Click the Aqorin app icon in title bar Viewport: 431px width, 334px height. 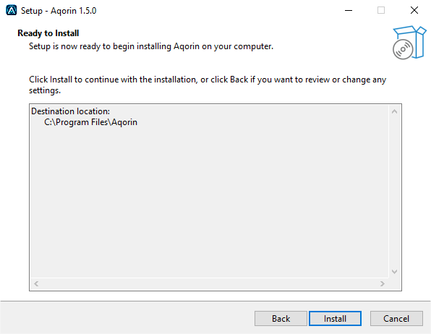click(x=12, y=10)
